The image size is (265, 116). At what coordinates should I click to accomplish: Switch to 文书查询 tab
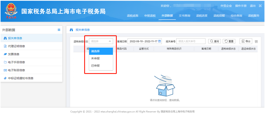coord(185,16)
